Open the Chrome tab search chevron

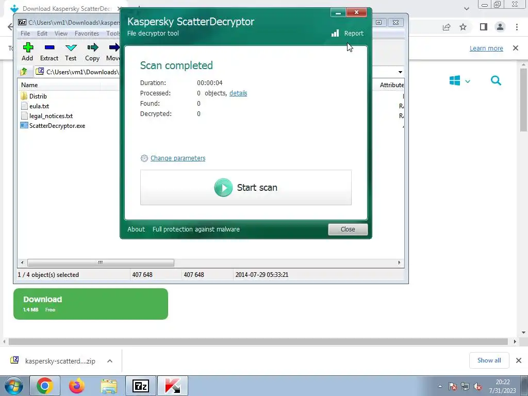(466, 8)
